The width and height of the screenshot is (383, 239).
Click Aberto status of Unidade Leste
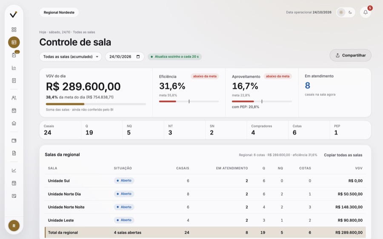coord(124,220)
